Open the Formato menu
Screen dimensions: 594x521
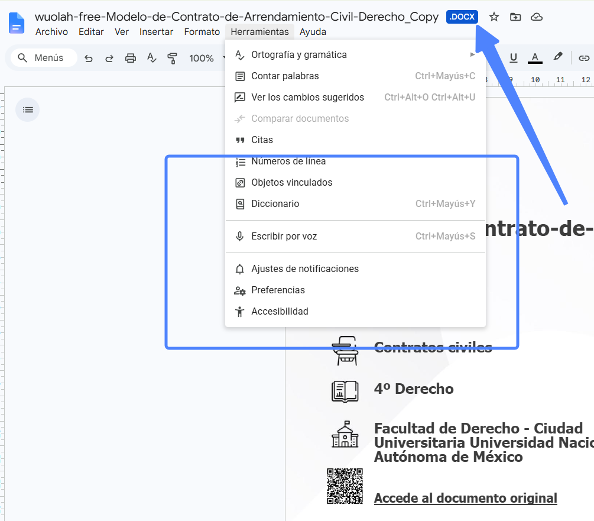(x=202, y=32)
